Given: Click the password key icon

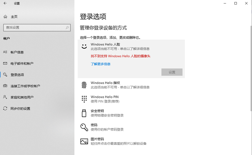Looking at the screenshot, I should click(84, 127).
